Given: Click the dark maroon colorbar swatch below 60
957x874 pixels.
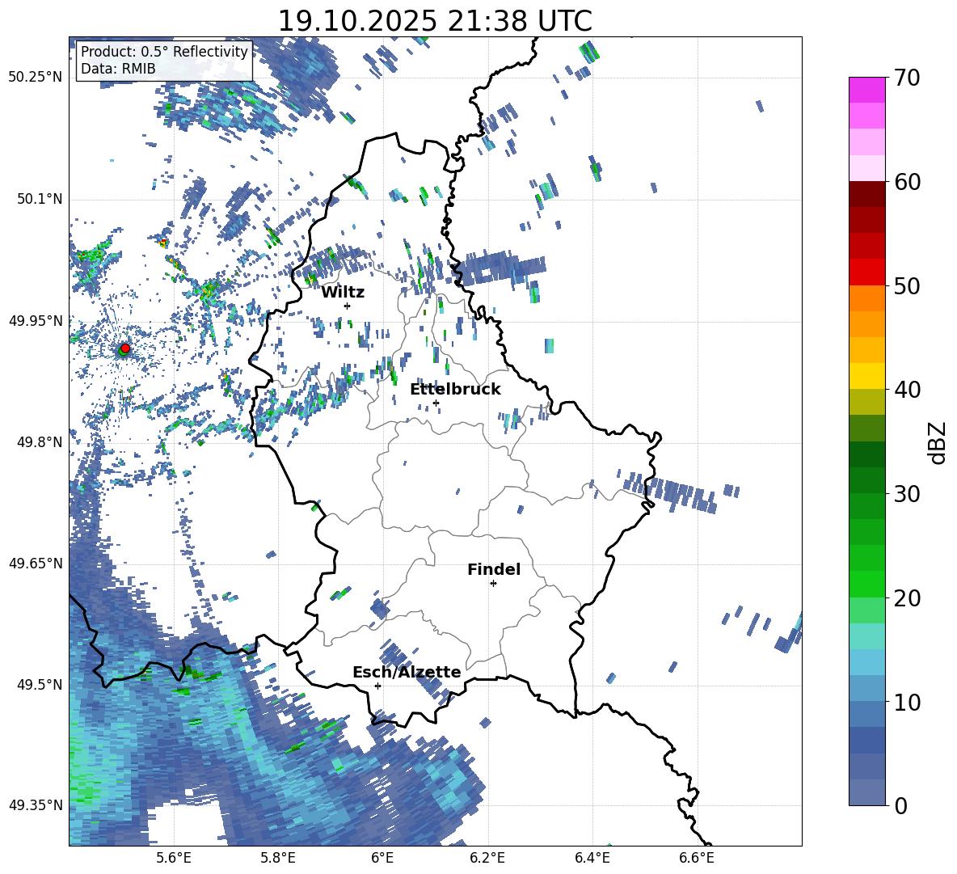Looking at the screenshot, I should coord(867,194).
